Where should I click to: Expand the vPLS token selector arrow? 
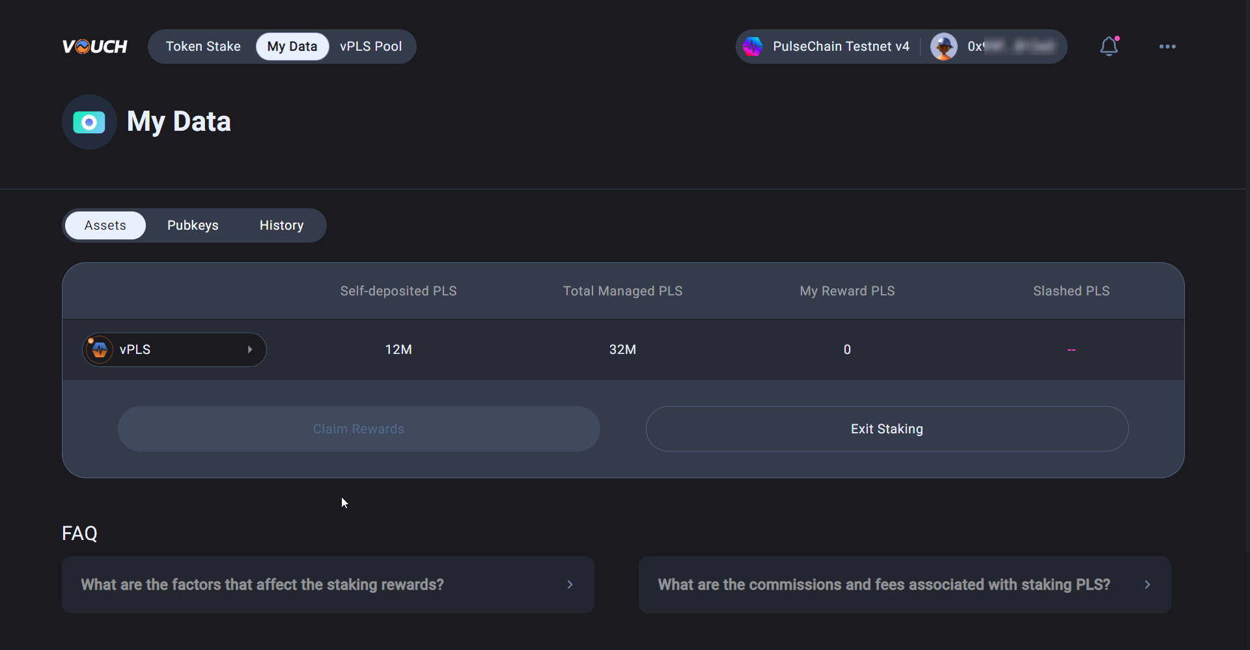coord(250,349)
